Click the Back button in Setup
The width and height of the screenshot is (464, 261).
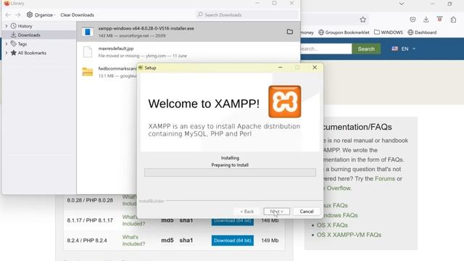pos(246,211)
